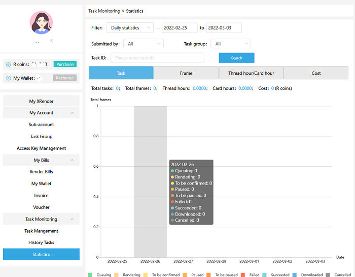The width and height of the screenshot is (355, 277).
Task: Click the edit username pencil icon
Action: tap(51, 41)
